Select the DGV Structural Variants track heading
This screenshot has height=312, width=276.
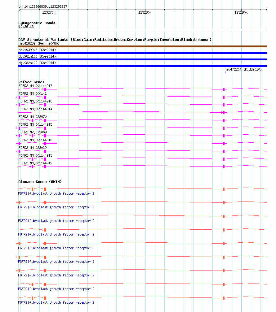pos(115,40)
